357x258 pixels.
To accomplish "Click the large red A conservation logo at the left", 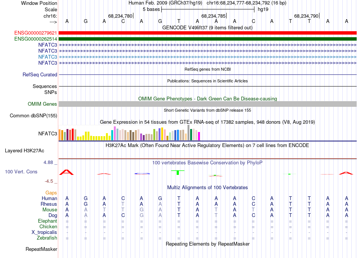I will [67, 172].
